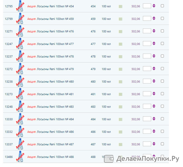
Task: Open product image for lotion № 454
Action: click(20, 6)
